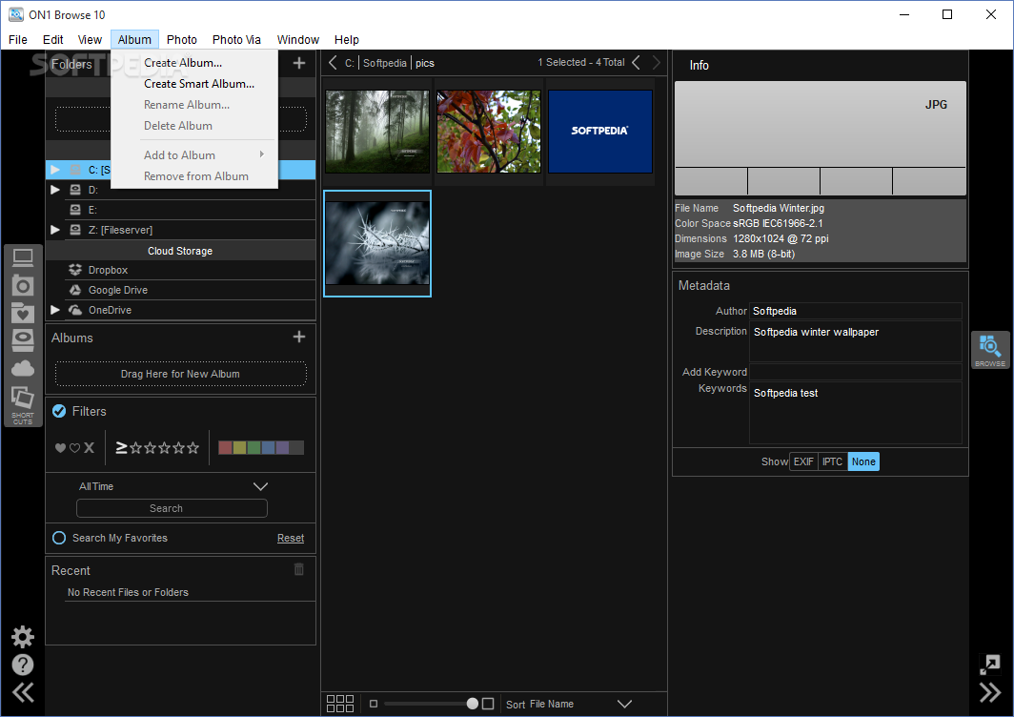
Task: Toggle rating comparison greater-or-equal symbol
Action: tap(121, 447)
